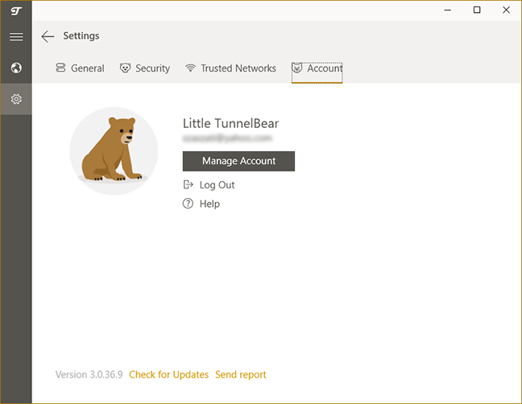
Task: Go back using the arrow beside Settings
Action: [x=48, y=36]
